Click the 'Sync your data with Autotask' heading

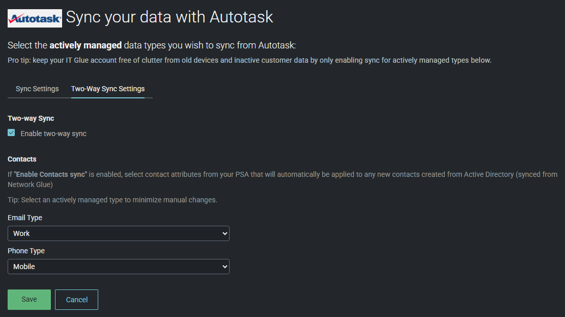[169, 17]
